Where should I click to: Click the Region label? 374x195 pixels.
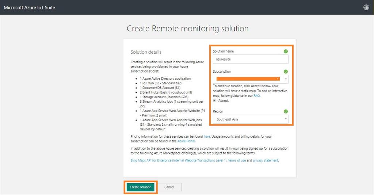(218, 111)
